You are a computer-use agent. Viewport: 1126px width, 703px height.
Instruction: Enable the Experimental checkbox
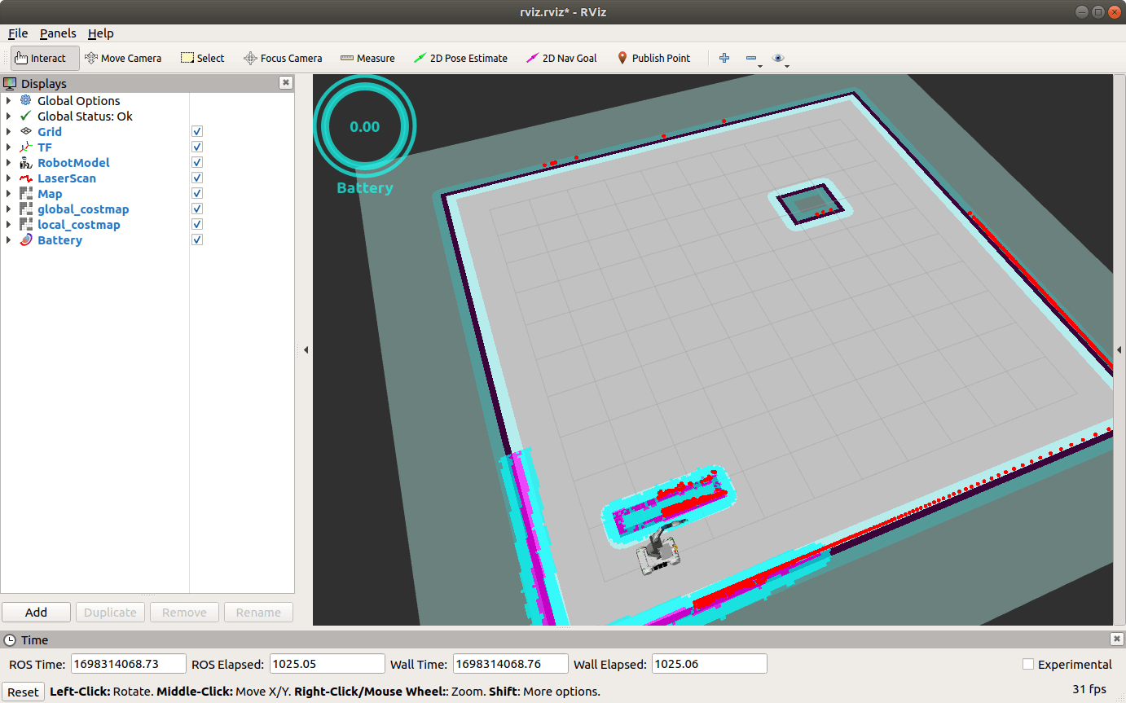coord(1028,664)
